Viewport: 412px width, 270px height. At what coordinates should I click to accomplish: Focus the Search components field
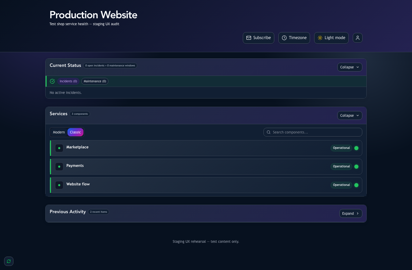(x=313, y=132)
